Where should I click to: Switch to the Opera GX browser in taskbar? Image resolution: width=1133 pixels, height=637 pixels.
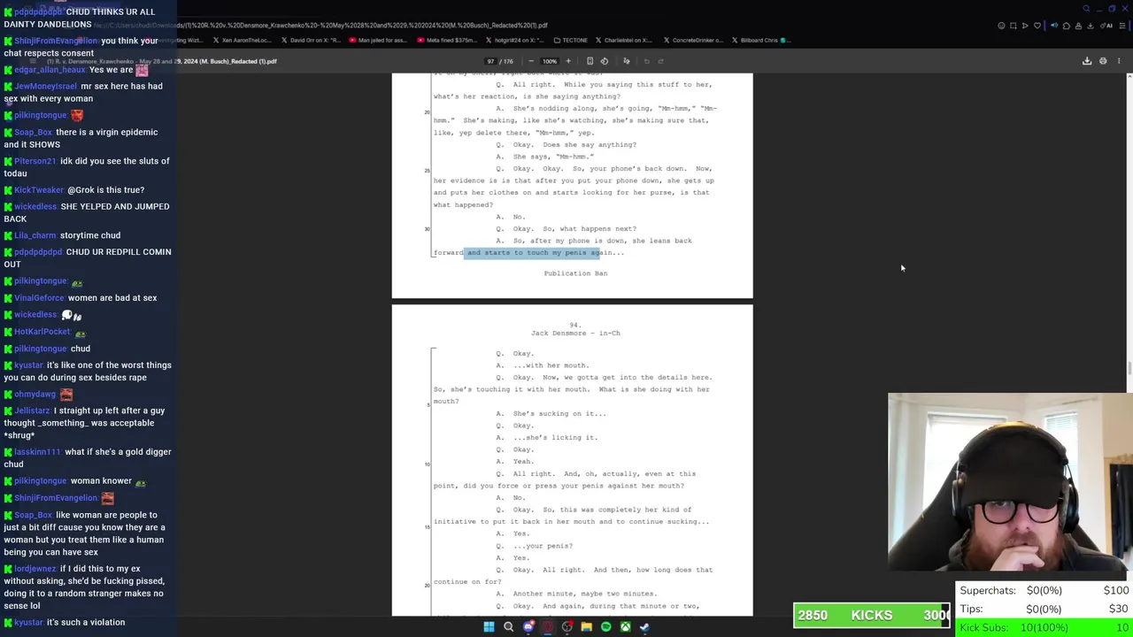click(548, 626)
